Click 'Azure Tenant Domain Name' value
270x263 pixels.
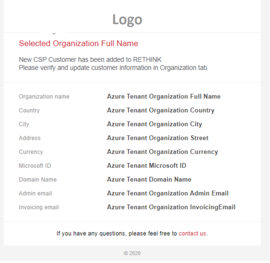[149, 179]
